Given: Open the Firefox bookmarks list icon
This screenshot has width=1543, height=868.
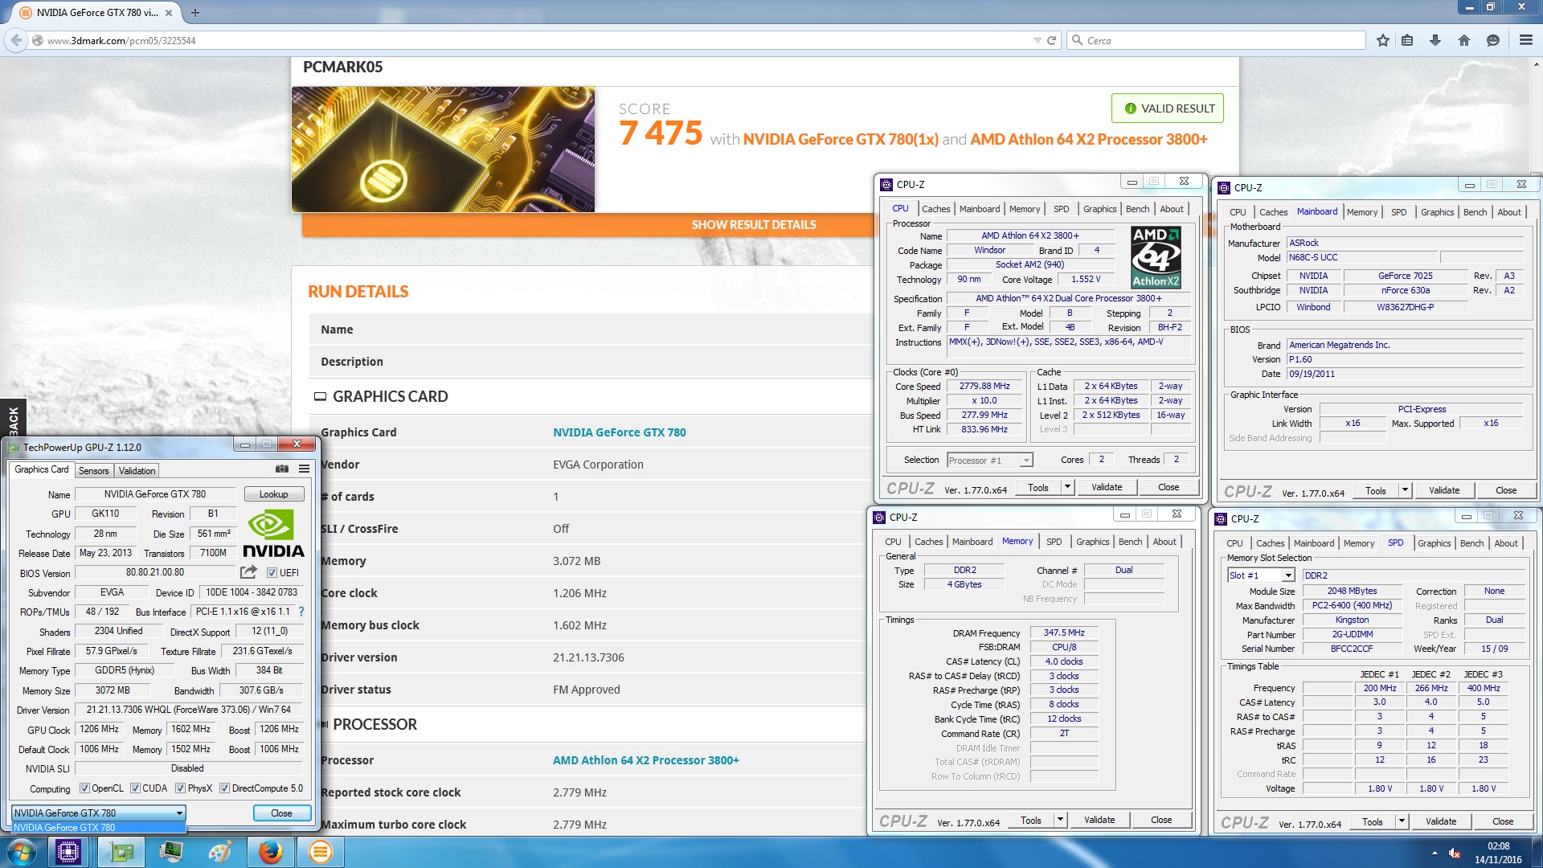Looking at the screenshot, I should click(1407, 40).
